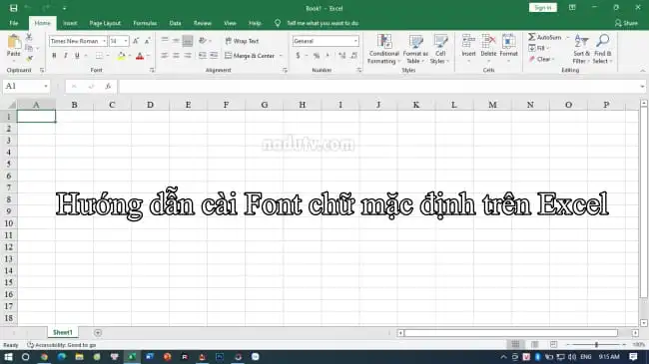Viewport: 649px width, 364px height.
Task: Click Increase Indent
Action: [214, 56]
